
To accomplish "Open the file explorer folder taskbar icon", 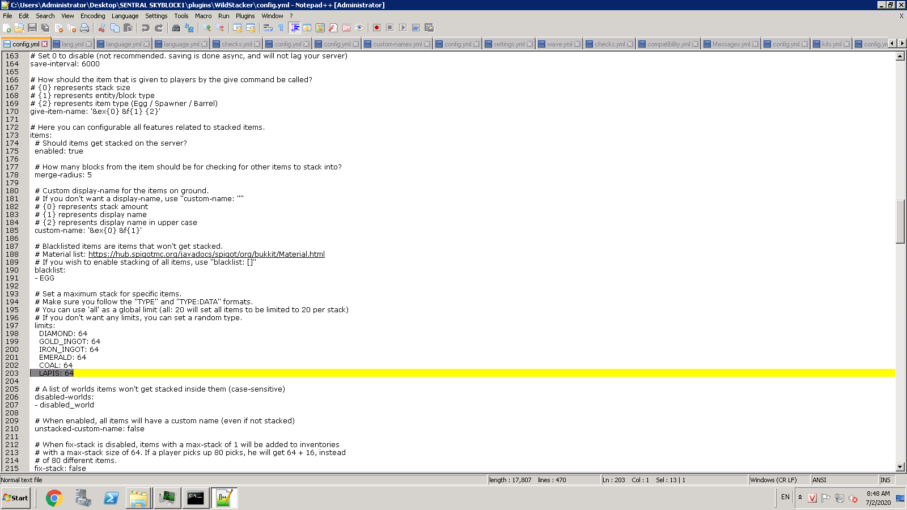I will click(138, 498).
